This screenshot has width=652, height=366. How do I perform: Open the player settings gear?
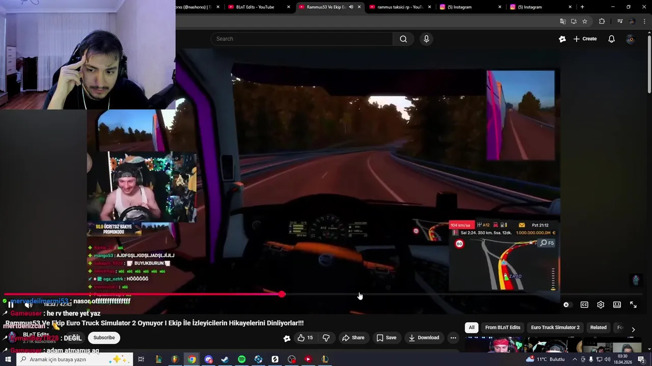[x=601, y=305]
